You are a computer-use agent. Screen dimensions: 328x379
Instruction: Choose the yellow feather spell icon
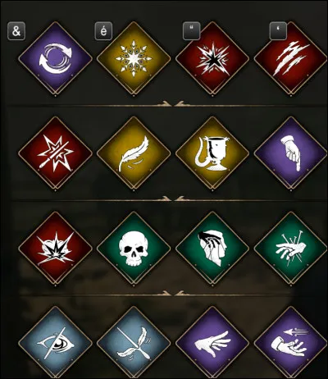point(134,153)
